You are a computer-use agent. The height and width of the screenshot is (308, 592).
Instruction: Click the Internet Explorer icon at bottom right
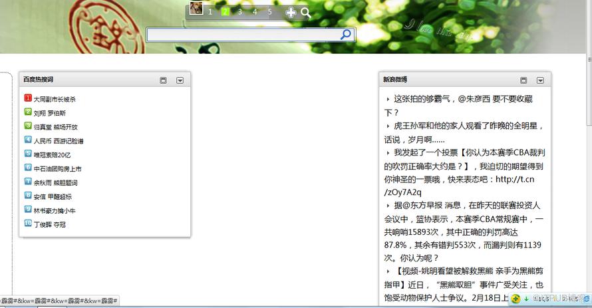click(x=586, y=299)
